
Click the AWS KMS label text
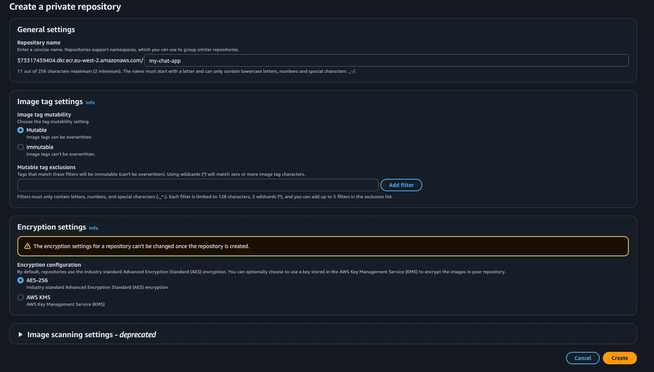click(38, 297)
